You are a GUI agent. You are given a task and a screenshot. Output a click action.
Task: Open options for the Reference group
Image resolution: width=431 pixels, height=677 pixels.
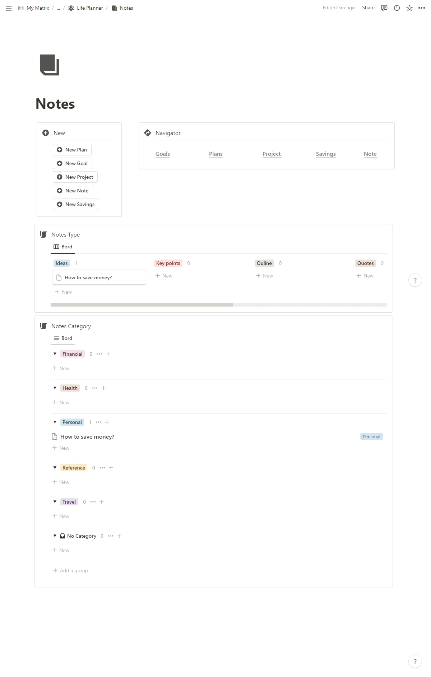coord(102,468)
